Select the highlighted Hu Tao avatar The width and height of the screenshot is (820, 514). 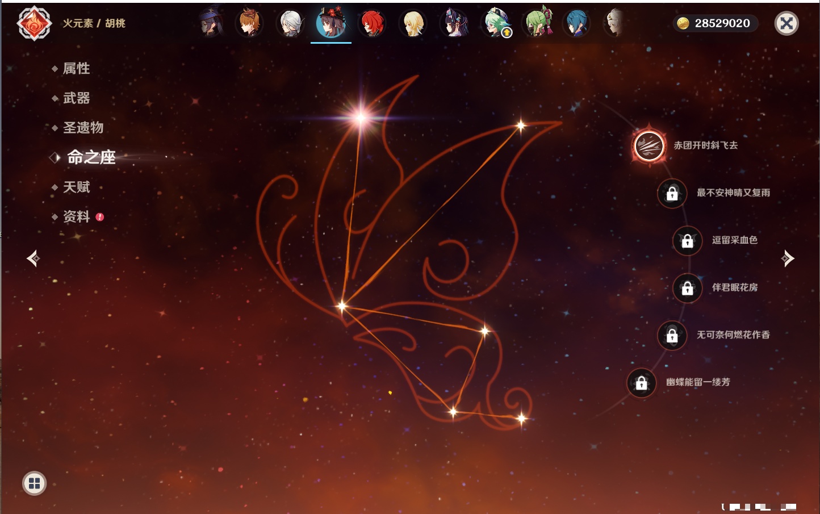[x=331, y=23]
